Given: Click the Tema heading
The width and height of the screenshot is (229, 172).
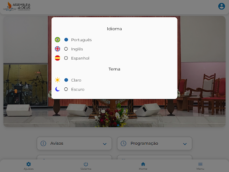Looking at the screenshot, I should pyautogui.click(x=114, y=69).
